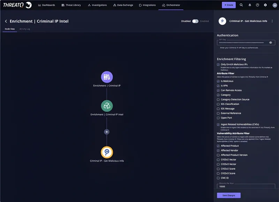279x202 pixels.
Task: Uncheck the Affected Vendor checkbox
Action: (218, 151)
